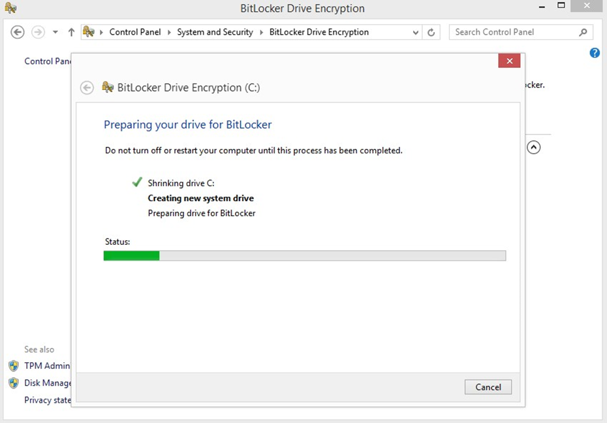Open TPM Administration link

coord(46,366)
